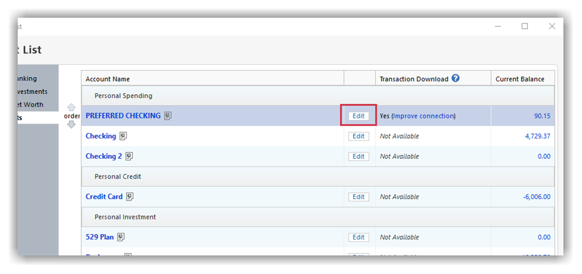582x274 pixels.
Task: Edit the Credit Card account details
Action: pos(358,197)
